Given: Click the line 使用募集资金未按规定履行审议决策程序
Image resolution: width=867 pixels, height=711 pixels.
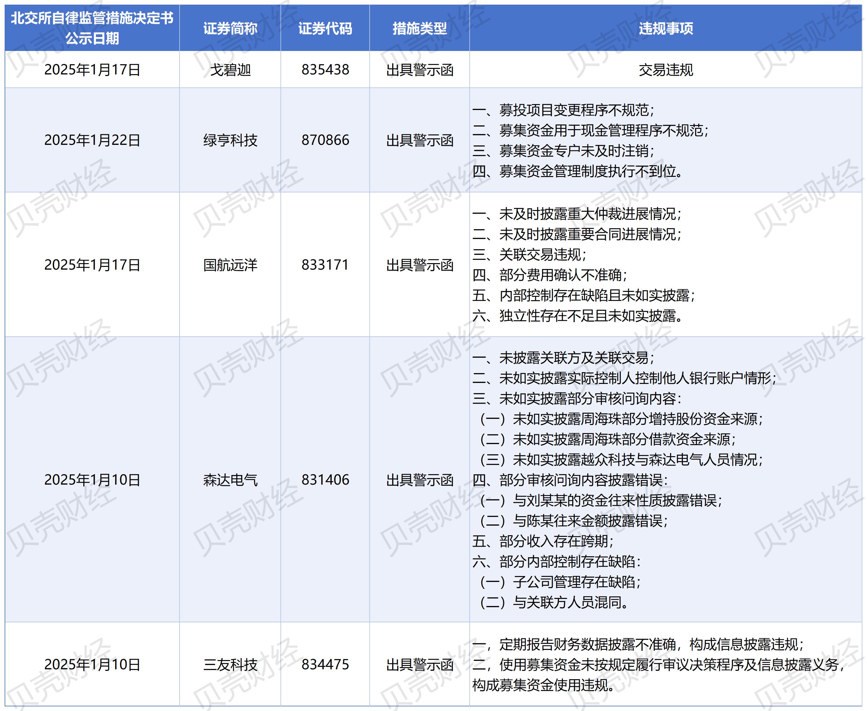Looking at the screenshot, I should 658,664.
